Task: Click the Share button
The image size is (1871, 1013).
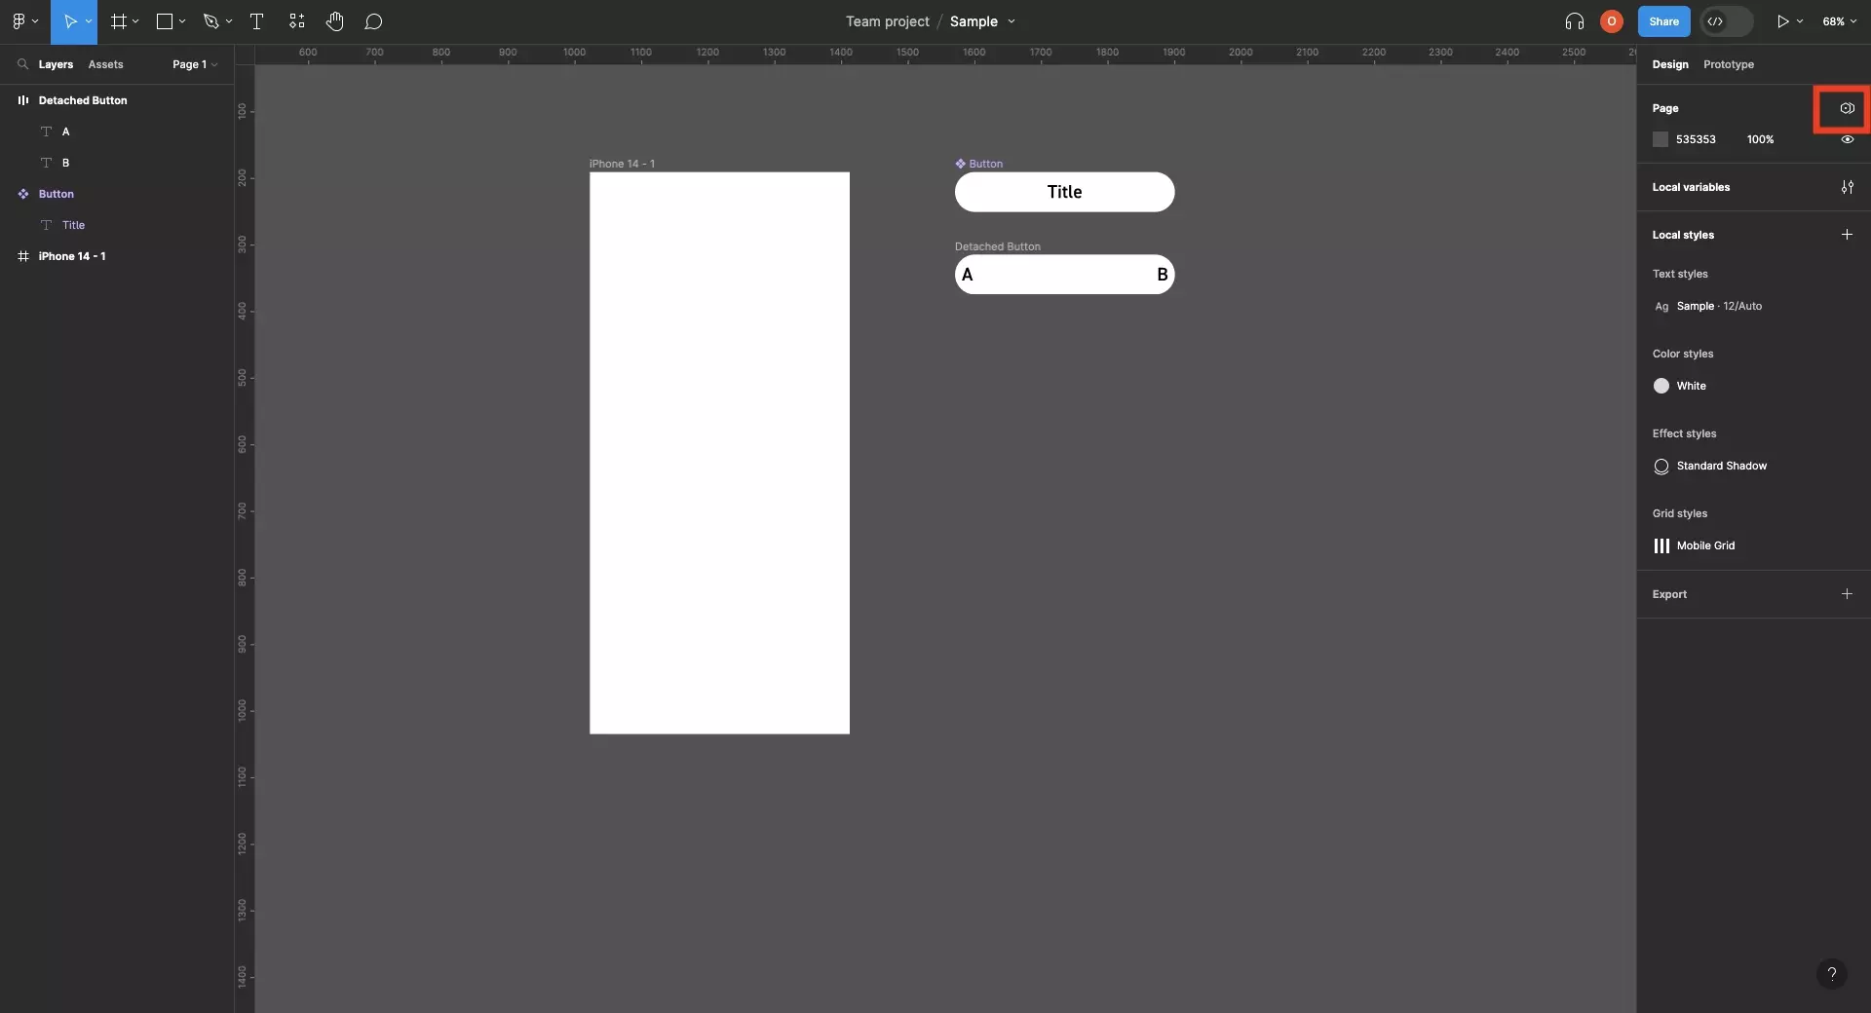Action: 1664,21
